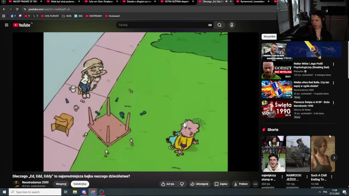
Task: Open the site information icon in address bar
Action: click(x=25, y=9)
